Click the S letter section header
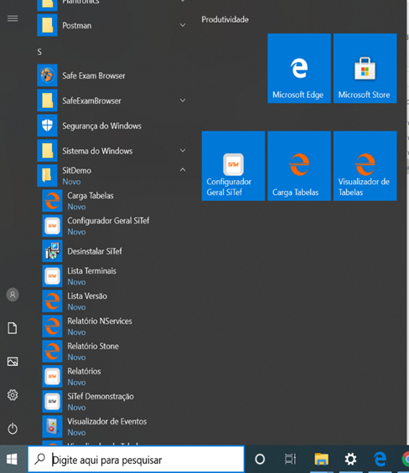Image resolution: width=409 pixels, height=473 pixels. (x=39, y=52)
